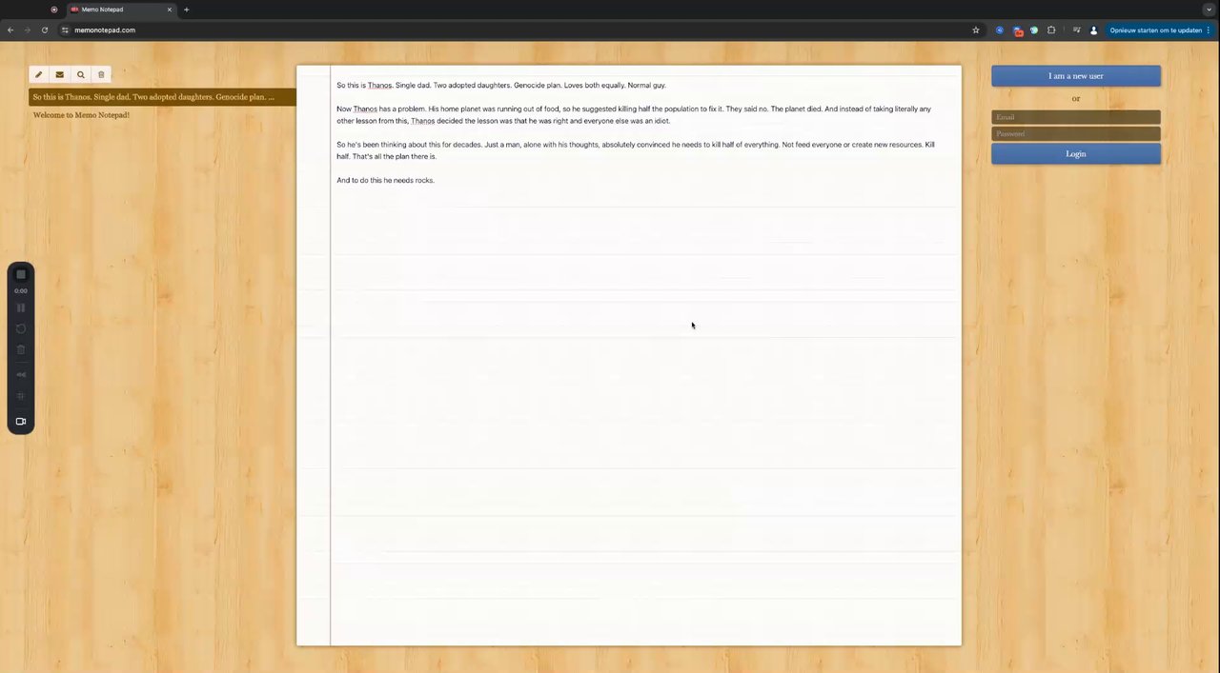This screenshot has width=1220, height=673.
Task: Click the browser forward arrow
Action: (27, 30)
